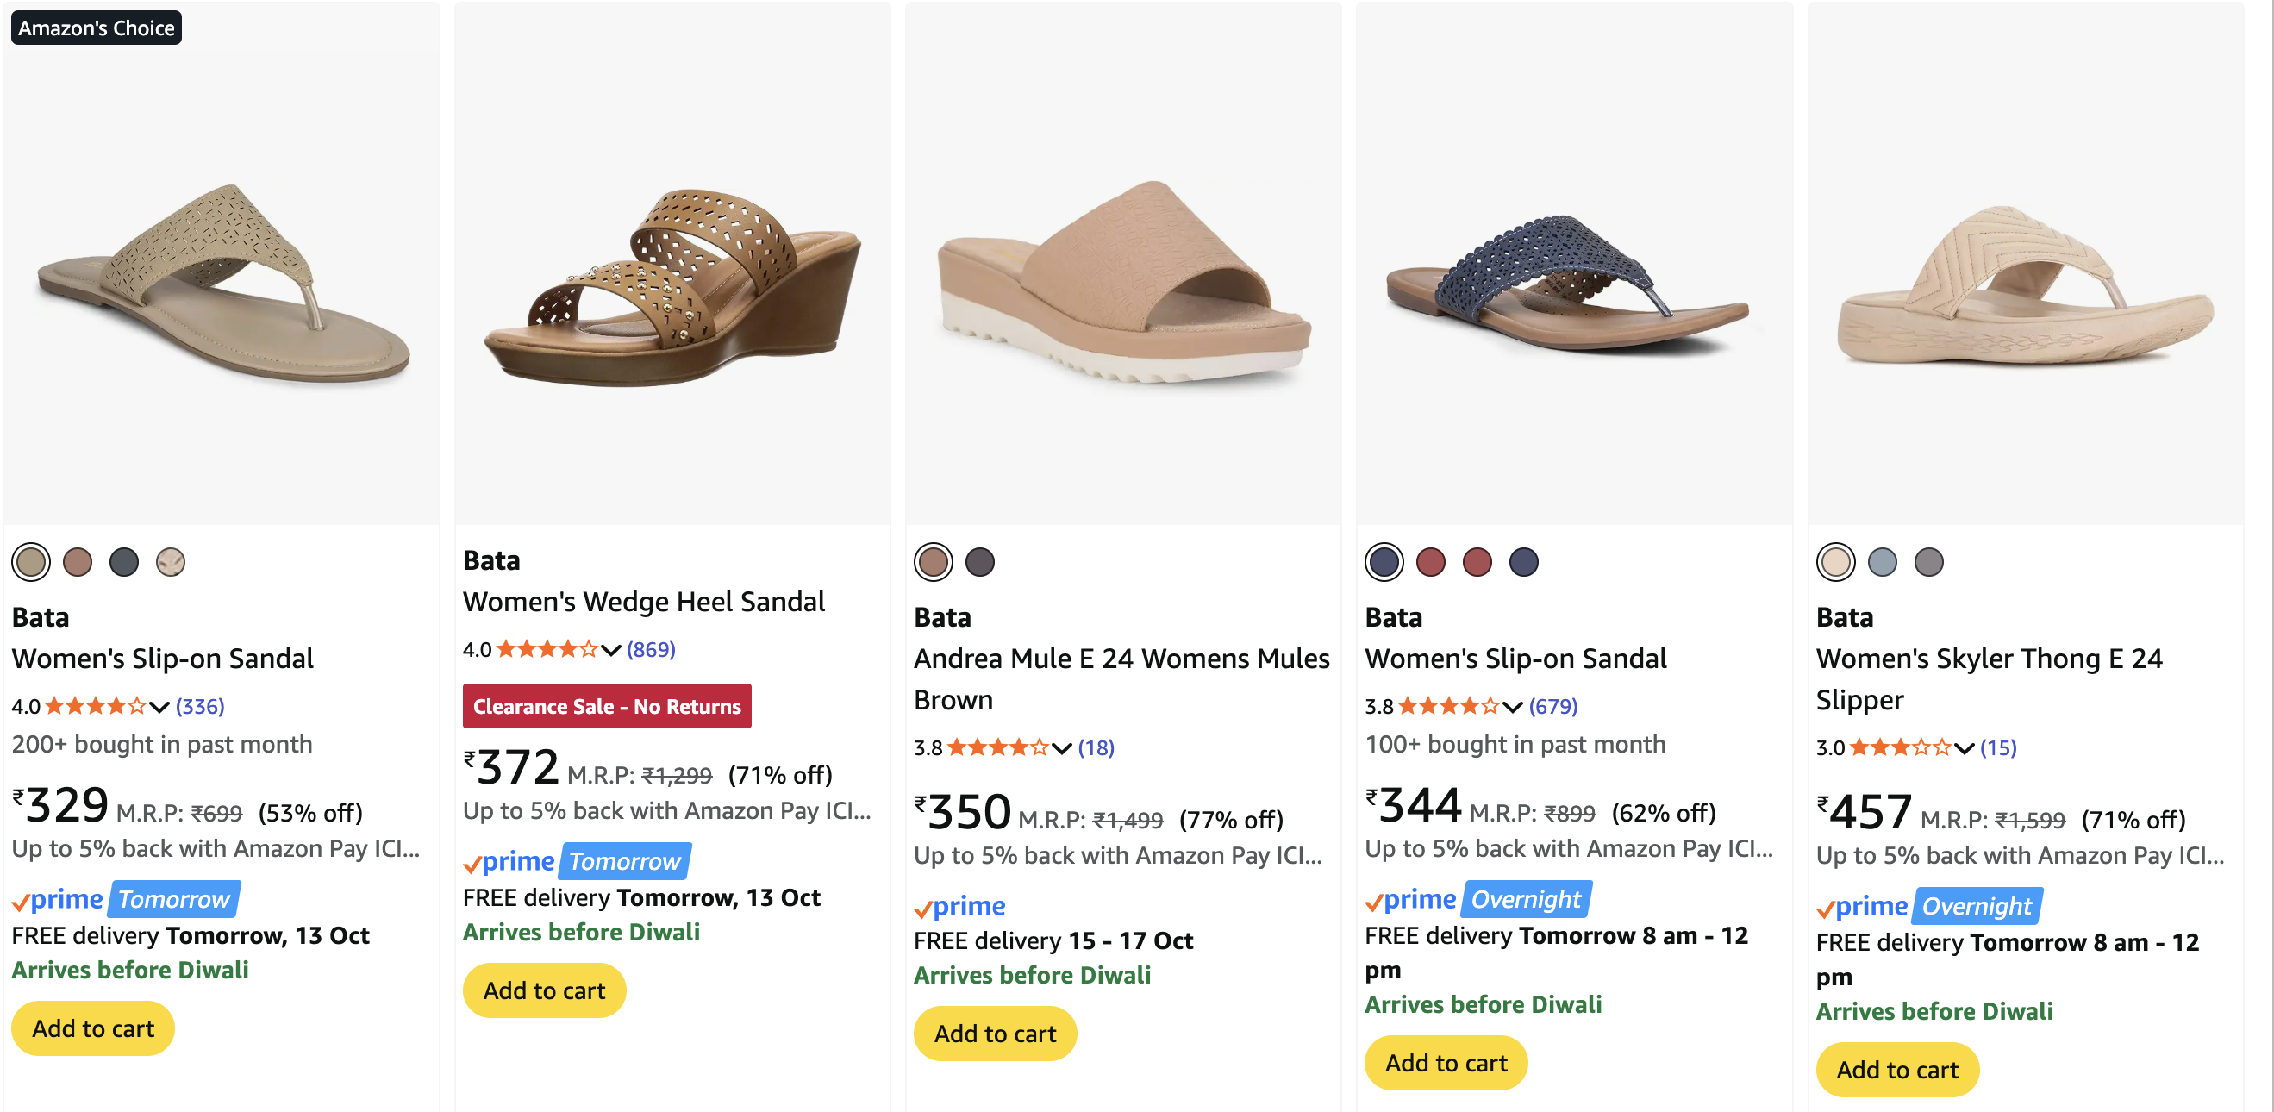Click prime Overnight badge on Skyler Thong
The image size is (2274, 1112).
(x=1929, y=906)
